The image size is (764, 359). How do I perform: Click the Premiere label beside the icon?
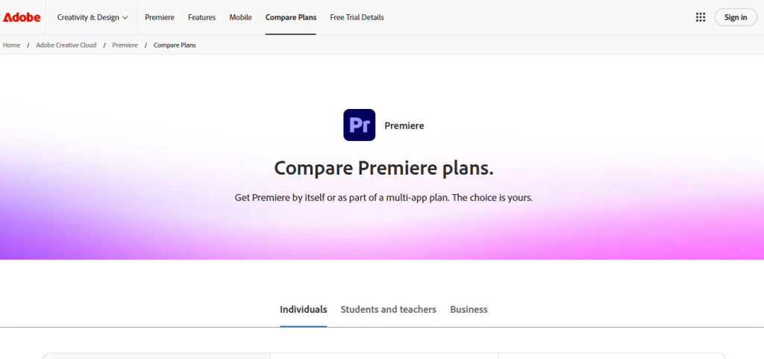(404, 126)
